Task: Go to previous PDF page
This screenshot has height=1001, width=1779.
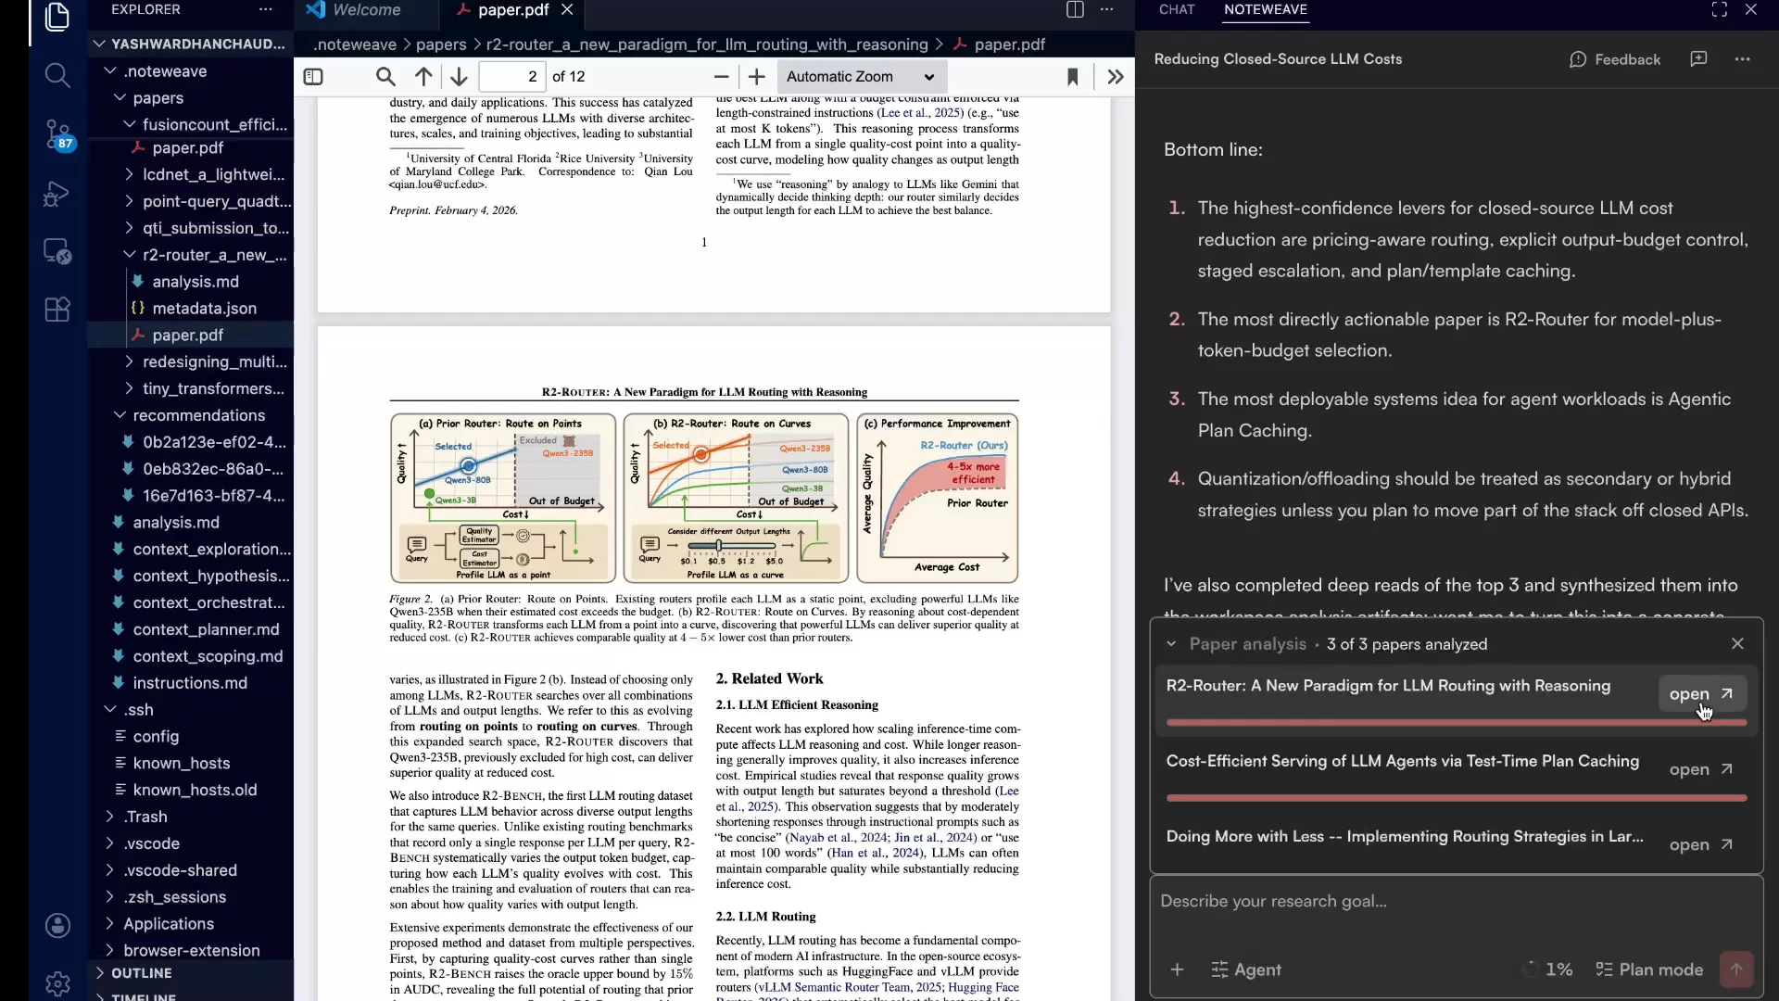Action: [423, 77]
